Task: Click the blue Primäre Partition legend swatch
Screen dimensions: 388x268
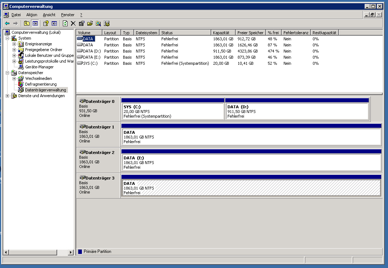Action: (x=80, y=251)
